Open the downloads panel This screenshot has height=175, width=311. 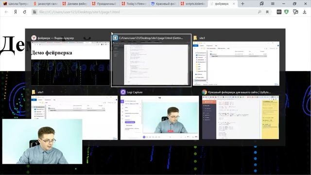tap(305, 12)
